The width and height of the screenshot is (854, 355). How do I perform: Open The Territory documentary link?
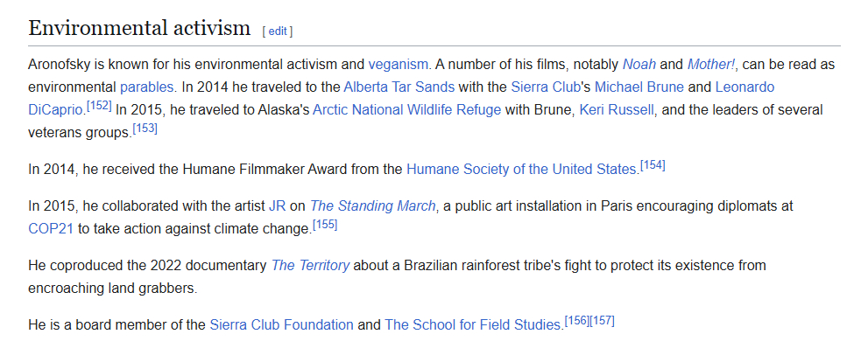pyautogui.click(x=310, y=266)
